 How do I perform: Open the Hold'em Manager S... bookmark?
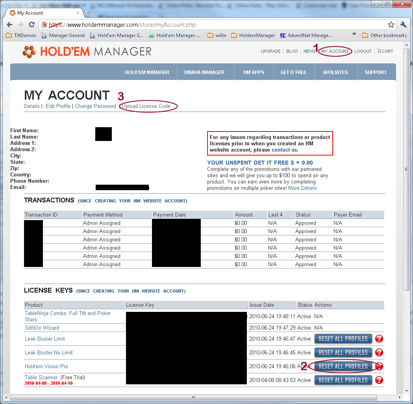tap(116, 35)
